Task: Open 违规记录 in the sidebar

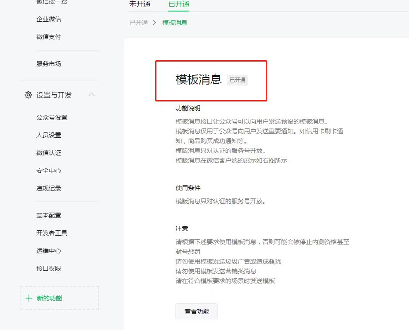Action: pos(49,188)
